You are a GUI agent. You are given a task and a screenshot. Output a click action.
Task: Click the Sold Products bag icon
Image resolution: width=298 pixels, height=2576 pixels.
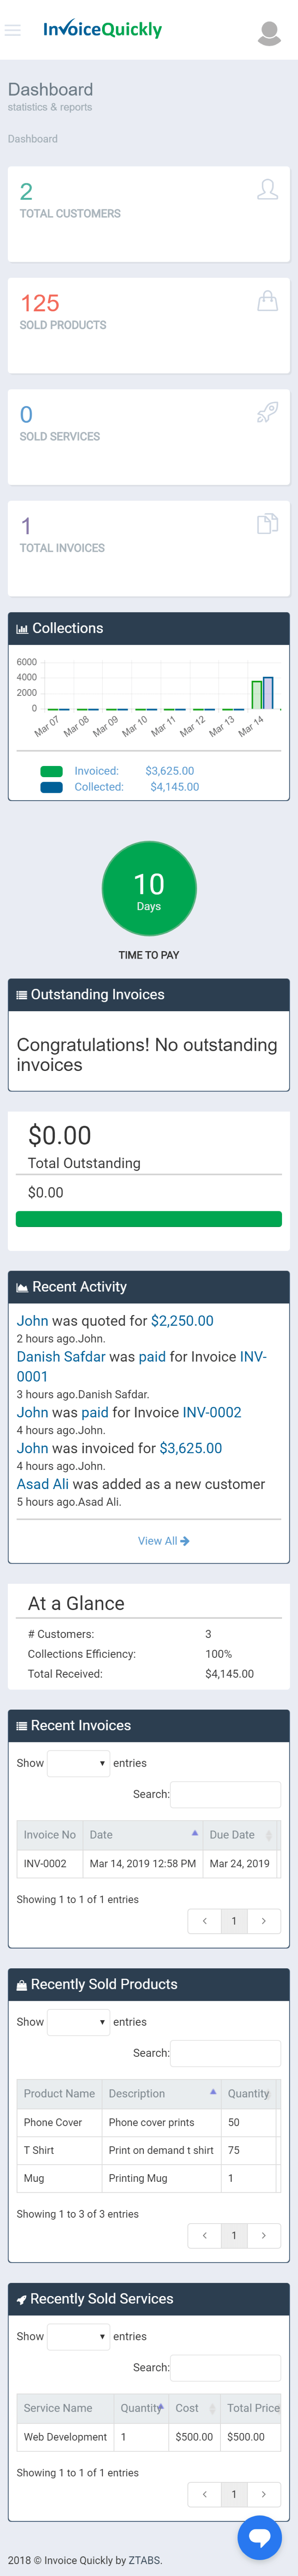point(267,300)
